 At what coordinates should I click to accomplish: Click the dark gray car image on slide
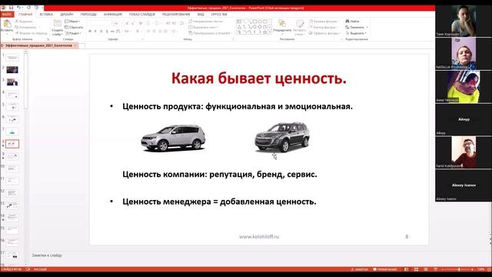pos(282,137)
